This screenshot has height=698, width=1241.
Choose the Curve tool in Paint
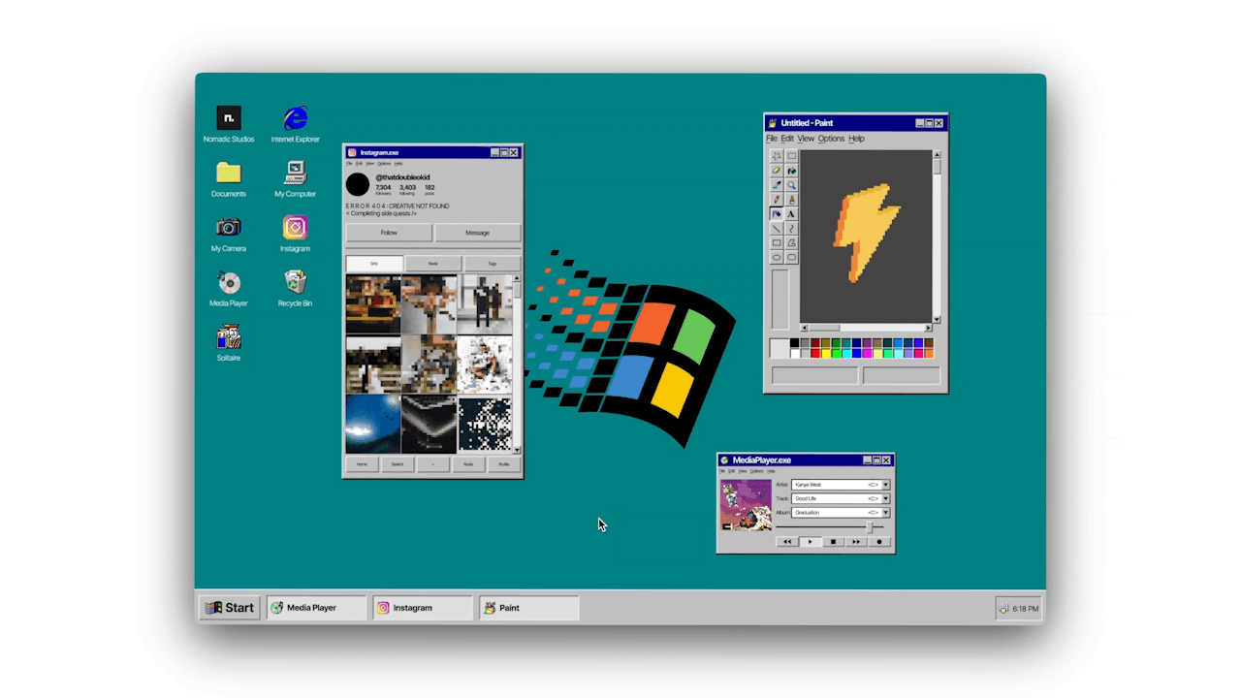pos(792,228)
